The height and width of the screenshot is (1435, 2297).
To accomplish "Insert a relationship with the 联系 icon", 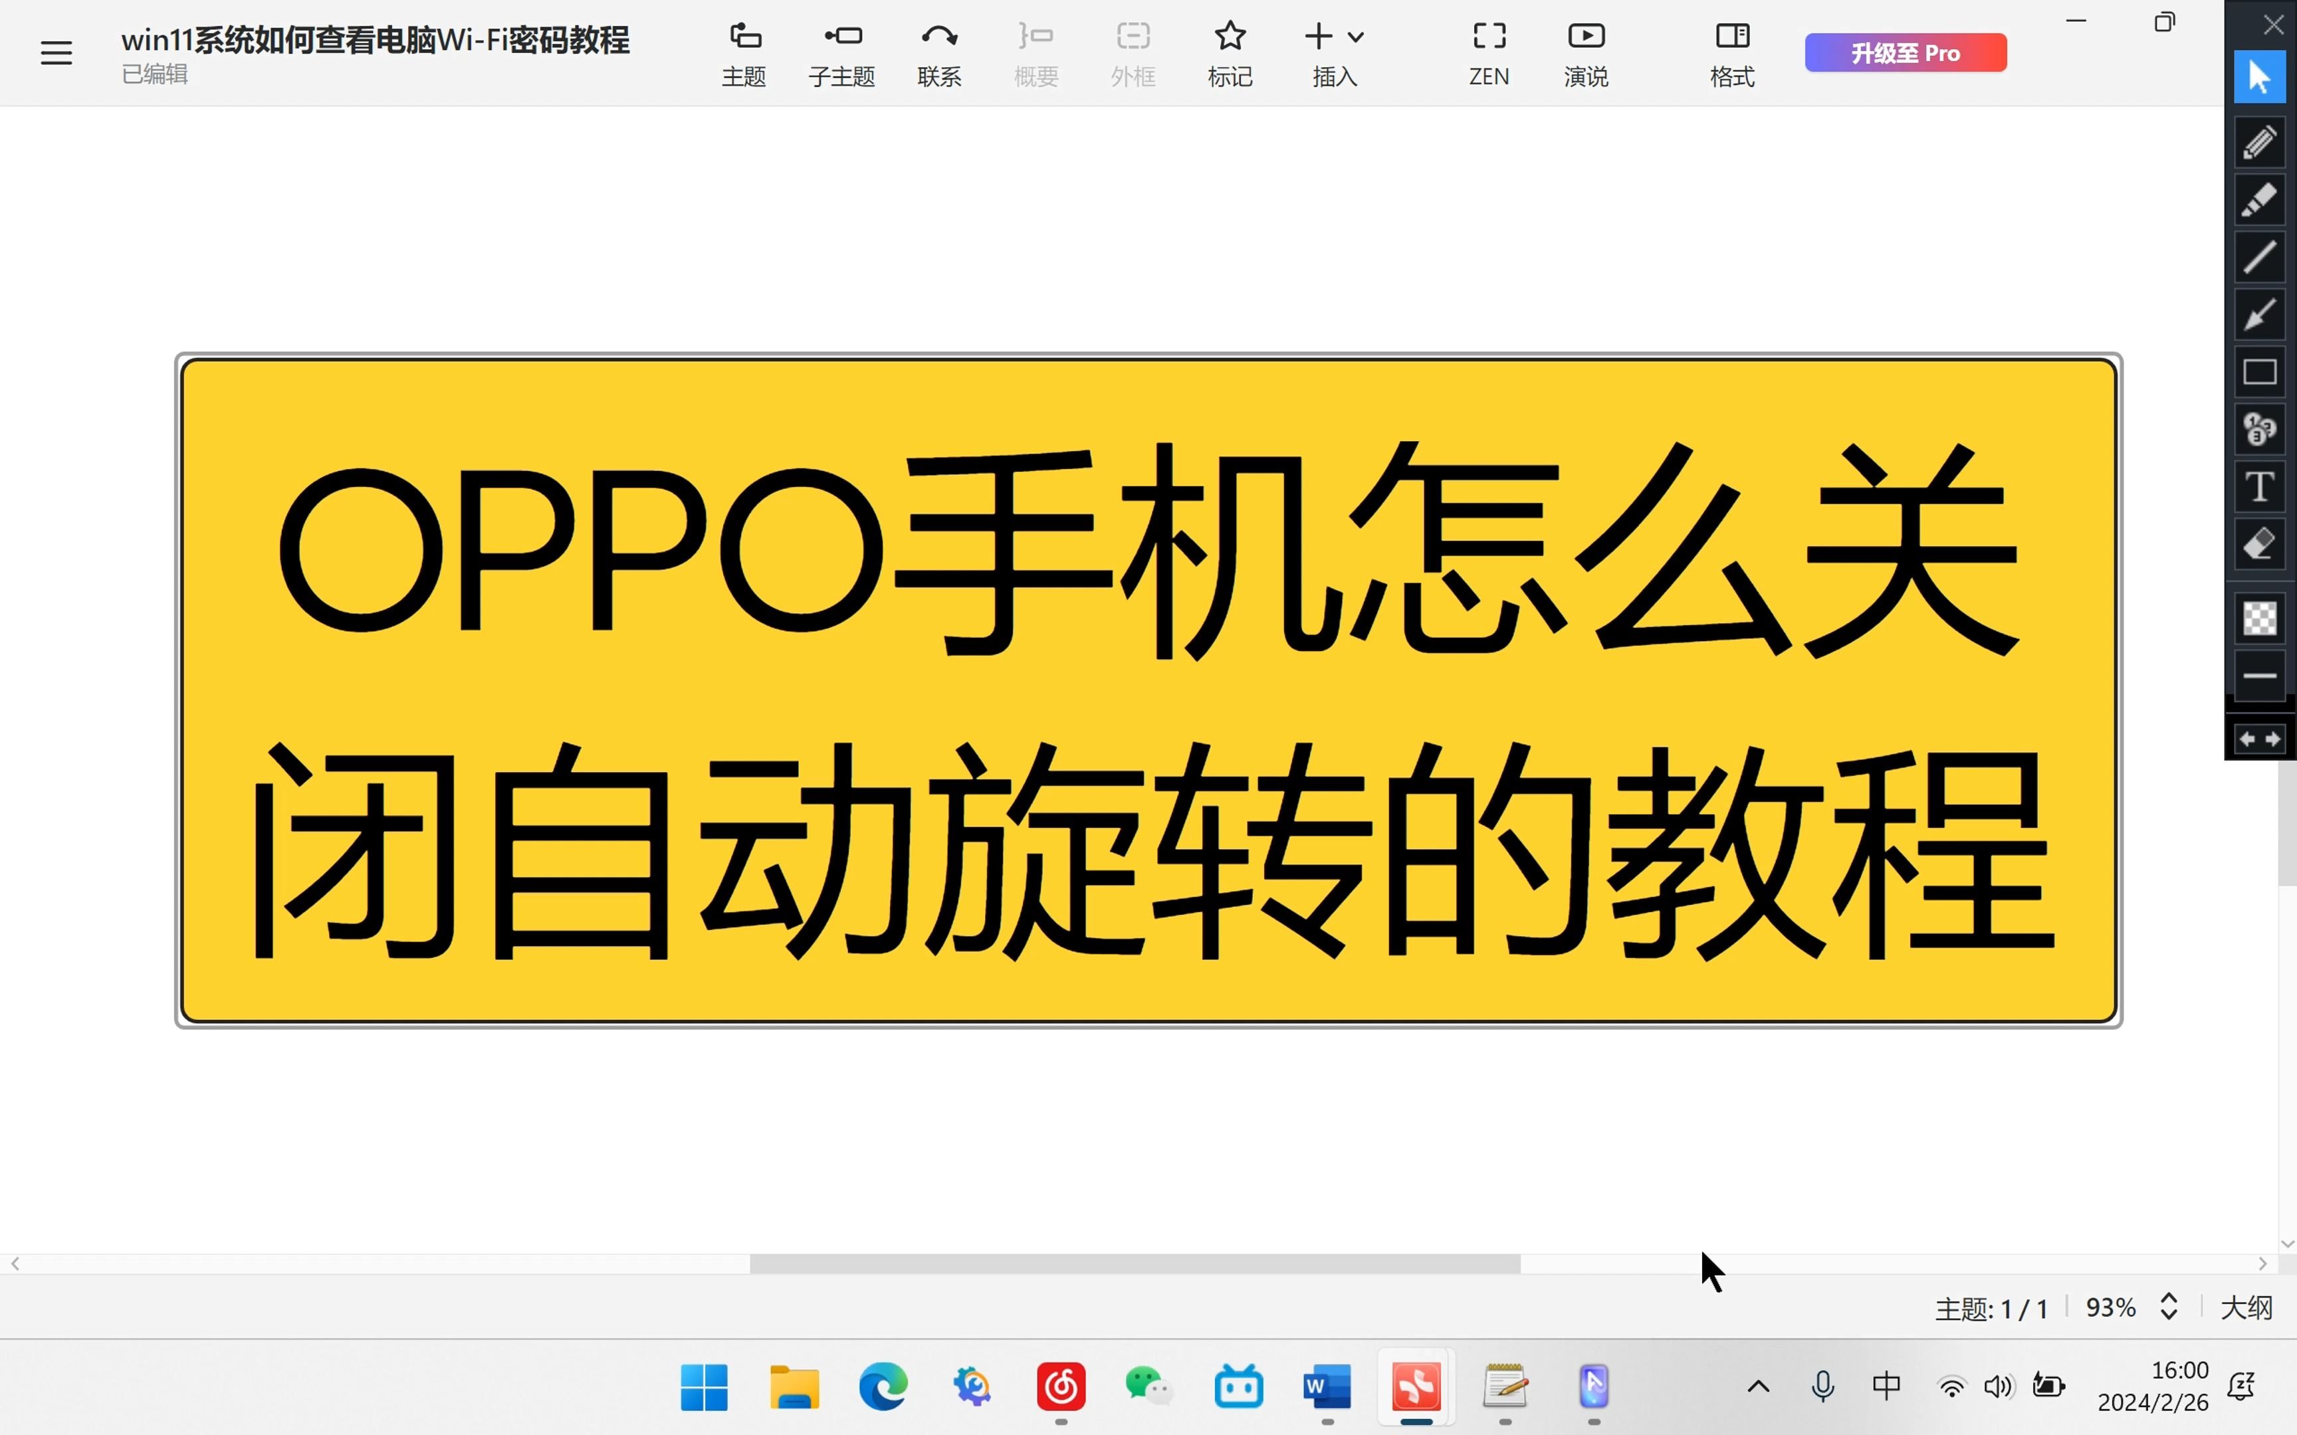I will pyautogui.click(x=938, y=52).
